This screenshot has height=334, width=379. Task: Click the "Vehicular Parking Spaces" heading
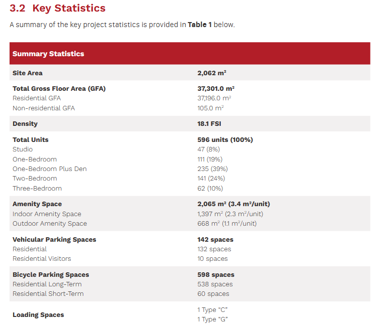point(54,240)
